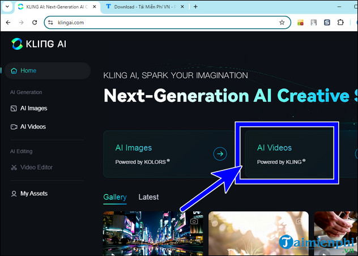Open Video Editor in the sidebar
The image size is (358, 256).
tap(32, 167)
